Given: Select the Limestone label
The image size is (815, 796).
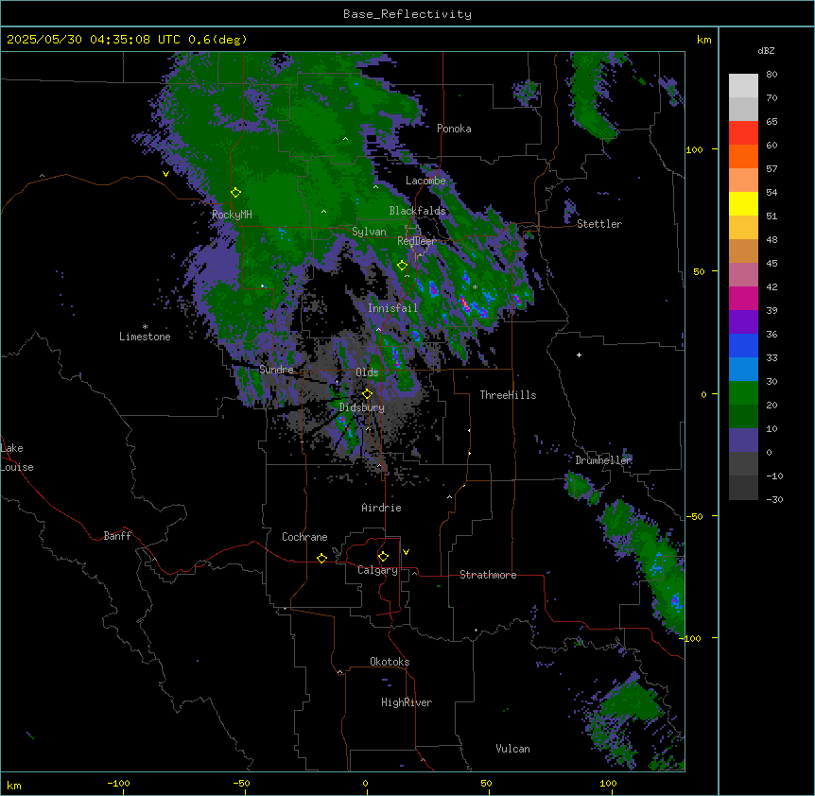Looking at the screenshot, I should point(145,337).
